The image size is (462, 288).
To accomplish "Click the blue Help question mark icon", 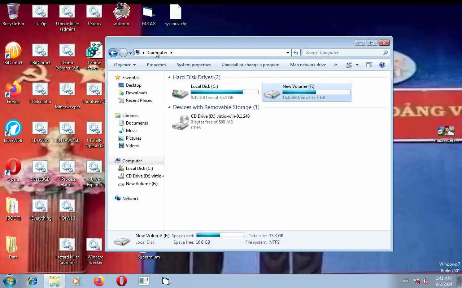I will [x=382, y=65].
